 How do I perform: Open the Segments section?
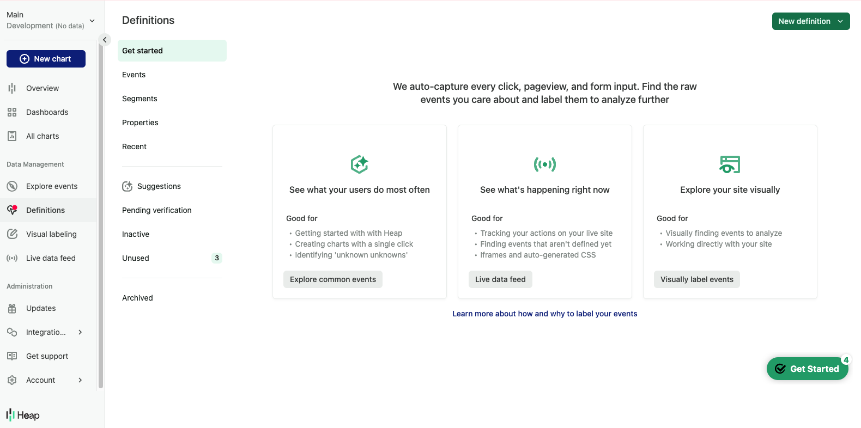pos(140,99)
